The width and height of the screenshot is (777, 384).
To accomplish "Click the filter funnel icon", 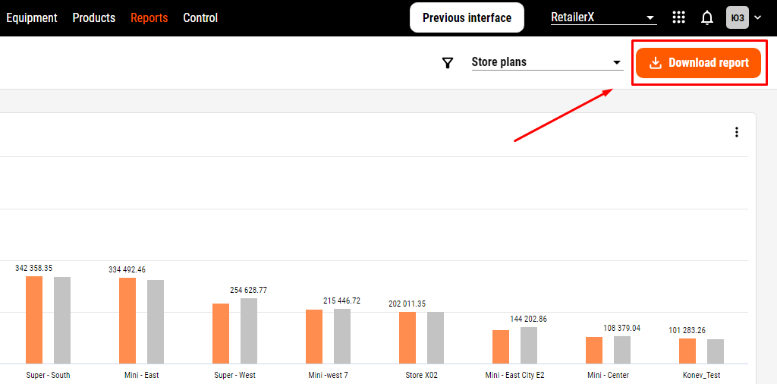I will coord(448,63).
